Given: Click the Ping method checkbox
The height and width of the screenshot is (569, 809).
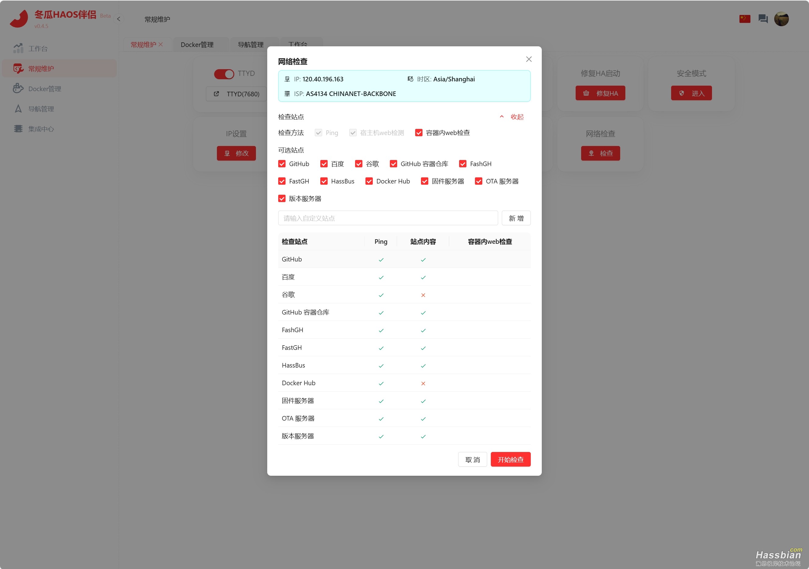Looking at the screenshot, I should (318, 133).
